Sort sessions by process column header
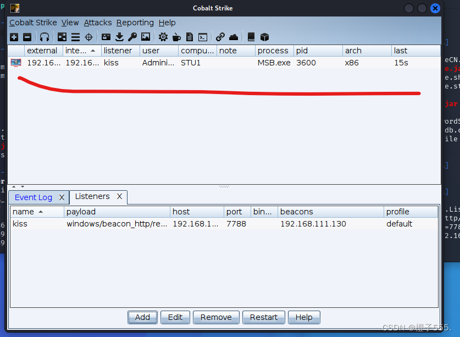Image resolution: width=460 pixels, height=337 pixels. tap(274, 51)
